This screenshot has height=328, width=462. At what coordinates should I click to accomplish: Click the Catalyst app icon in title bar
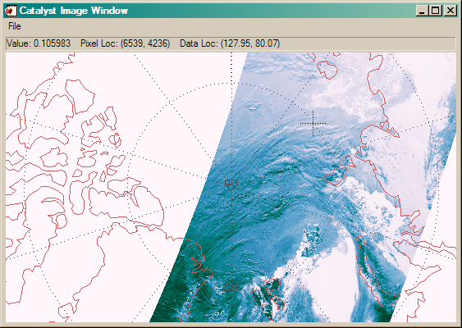click(x=11, y=11)
